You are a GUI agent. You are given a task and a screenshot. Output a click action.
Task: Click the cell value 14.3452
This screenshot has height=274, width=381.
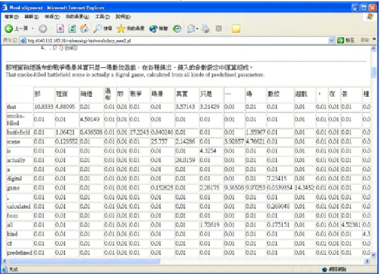[x=304, y=188]
